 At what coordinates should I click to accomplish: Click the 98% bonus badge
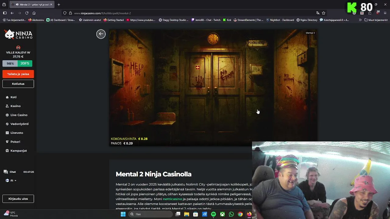(x=10, y=64)
